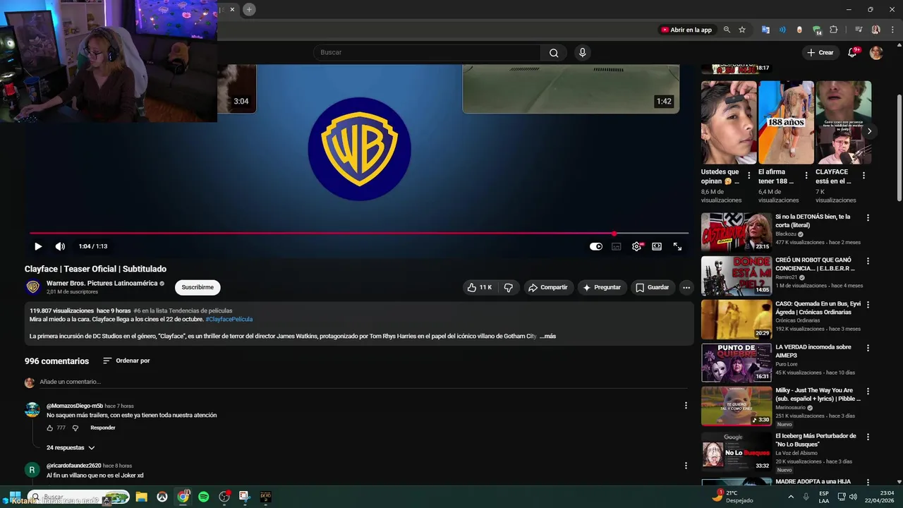Bookmark this page with the star
903x508 pixels.
pyautogui.click(x=742, y=30)
